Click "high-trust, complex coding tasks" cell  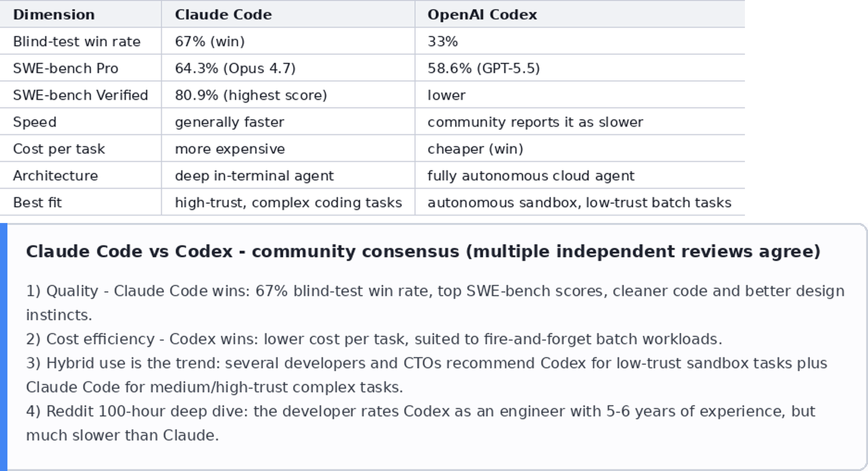pos(288,202)
